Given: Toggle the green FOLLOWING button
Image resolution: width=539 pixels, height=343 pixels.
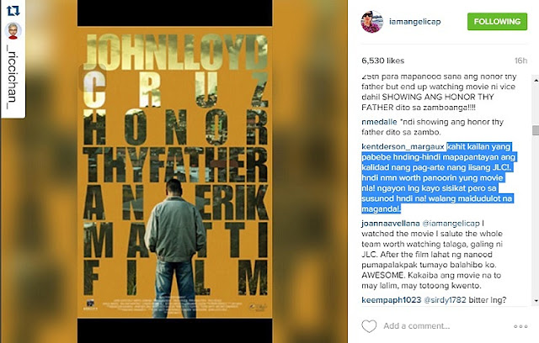Looking at the screenshot, I should pyautogui.click(x=497, y=22).
